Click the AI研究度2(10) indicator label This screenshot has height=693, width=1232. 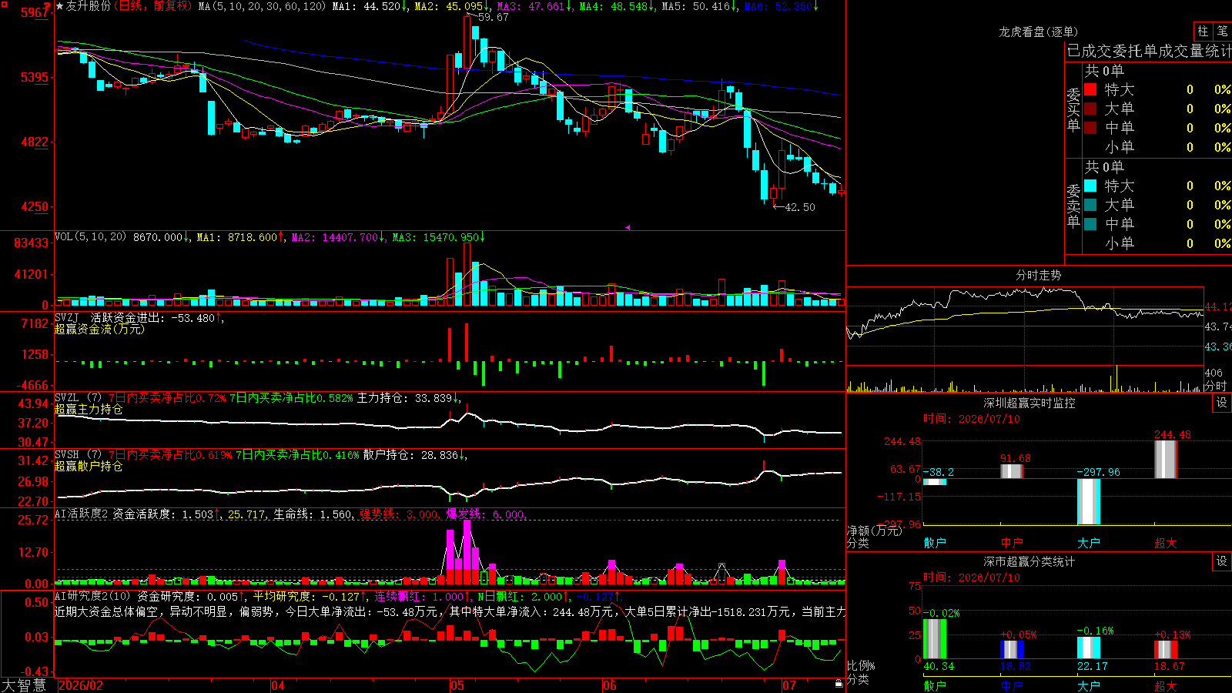(x=93, y=596)
